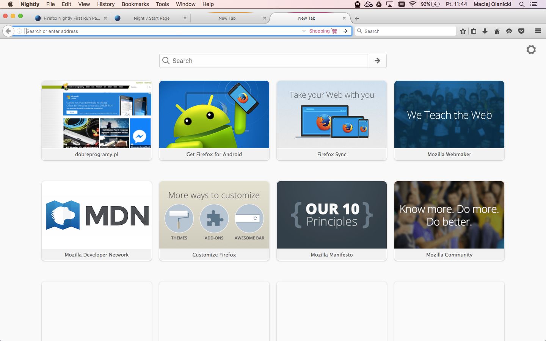
Task: Open the Tools menu
Action: pos(162,4)
